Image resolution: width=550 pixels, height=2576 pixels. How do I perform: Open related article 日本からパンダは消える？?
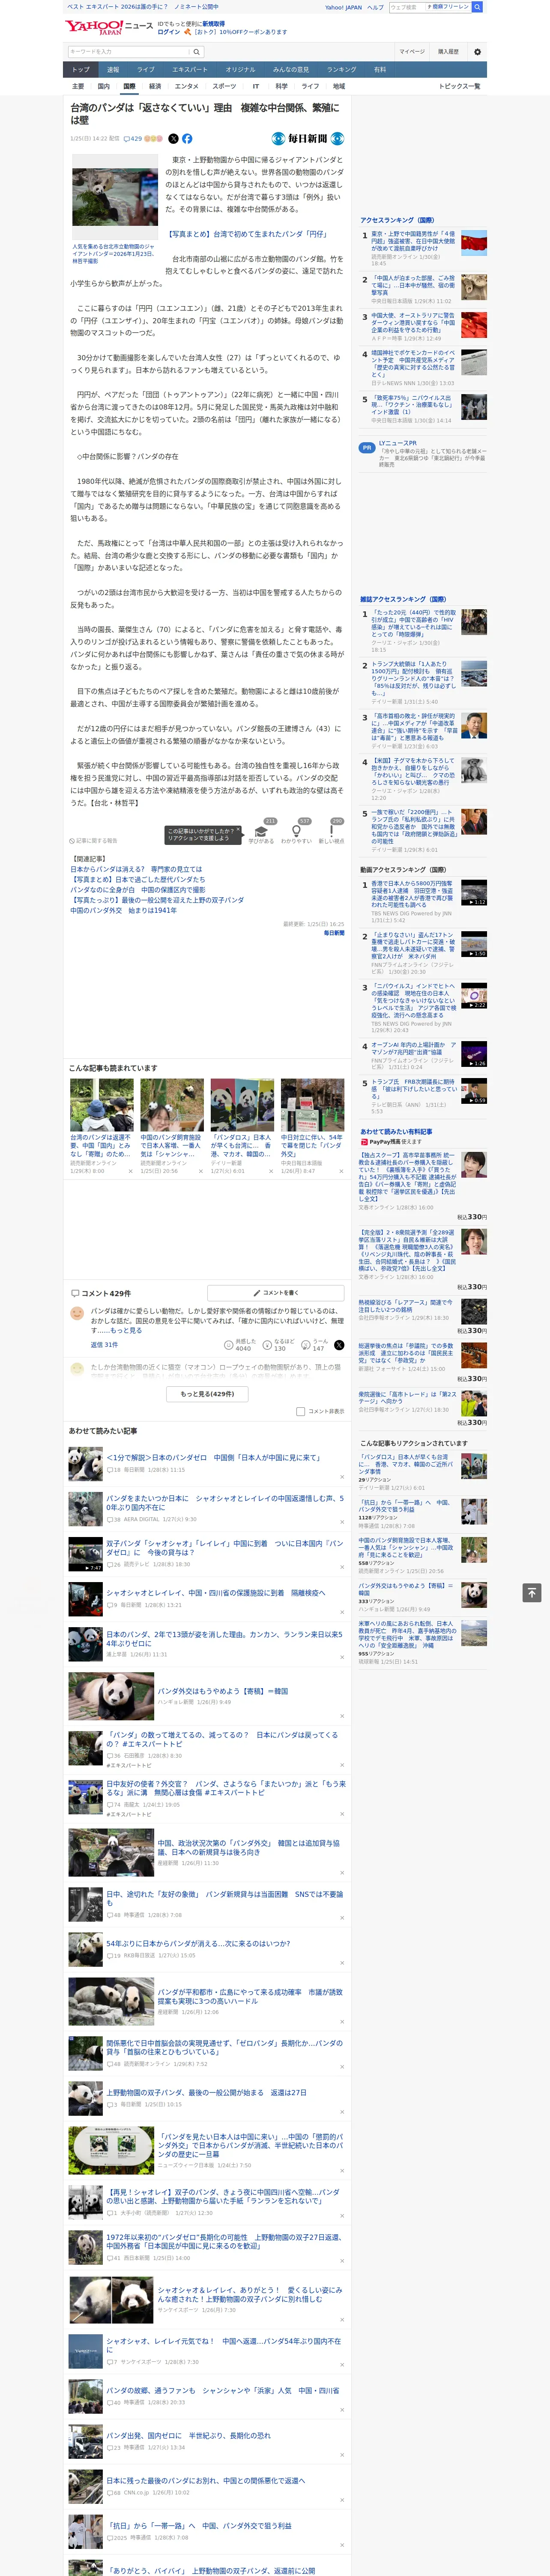point(136,870)
